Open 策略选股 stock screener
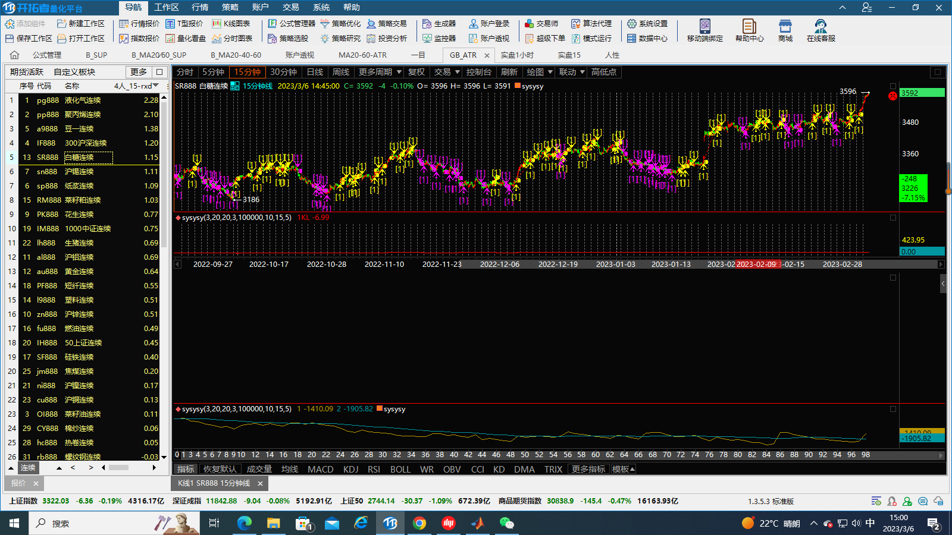 click(x=288, y=38)
